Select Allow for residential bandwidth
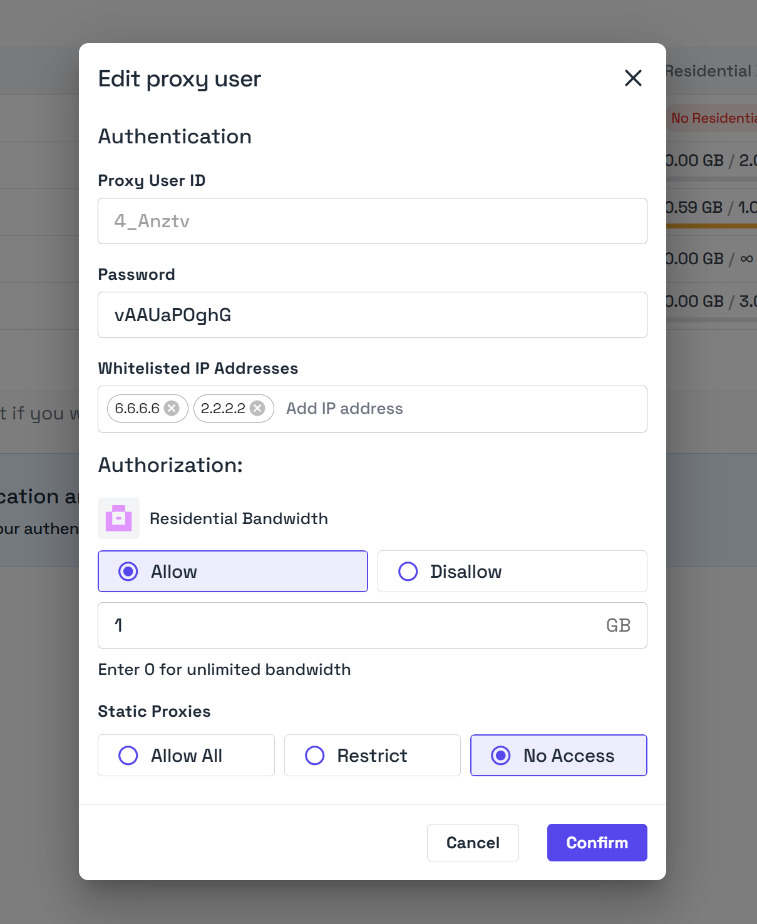 (233, 571)
